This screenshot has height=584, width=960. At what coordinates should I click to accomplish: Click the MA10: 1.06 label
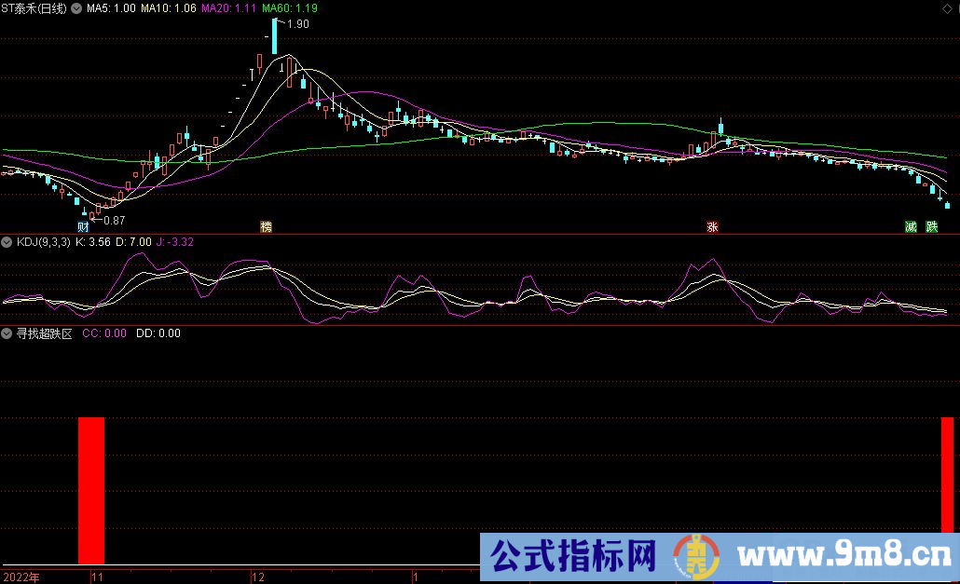pos(169,8)
